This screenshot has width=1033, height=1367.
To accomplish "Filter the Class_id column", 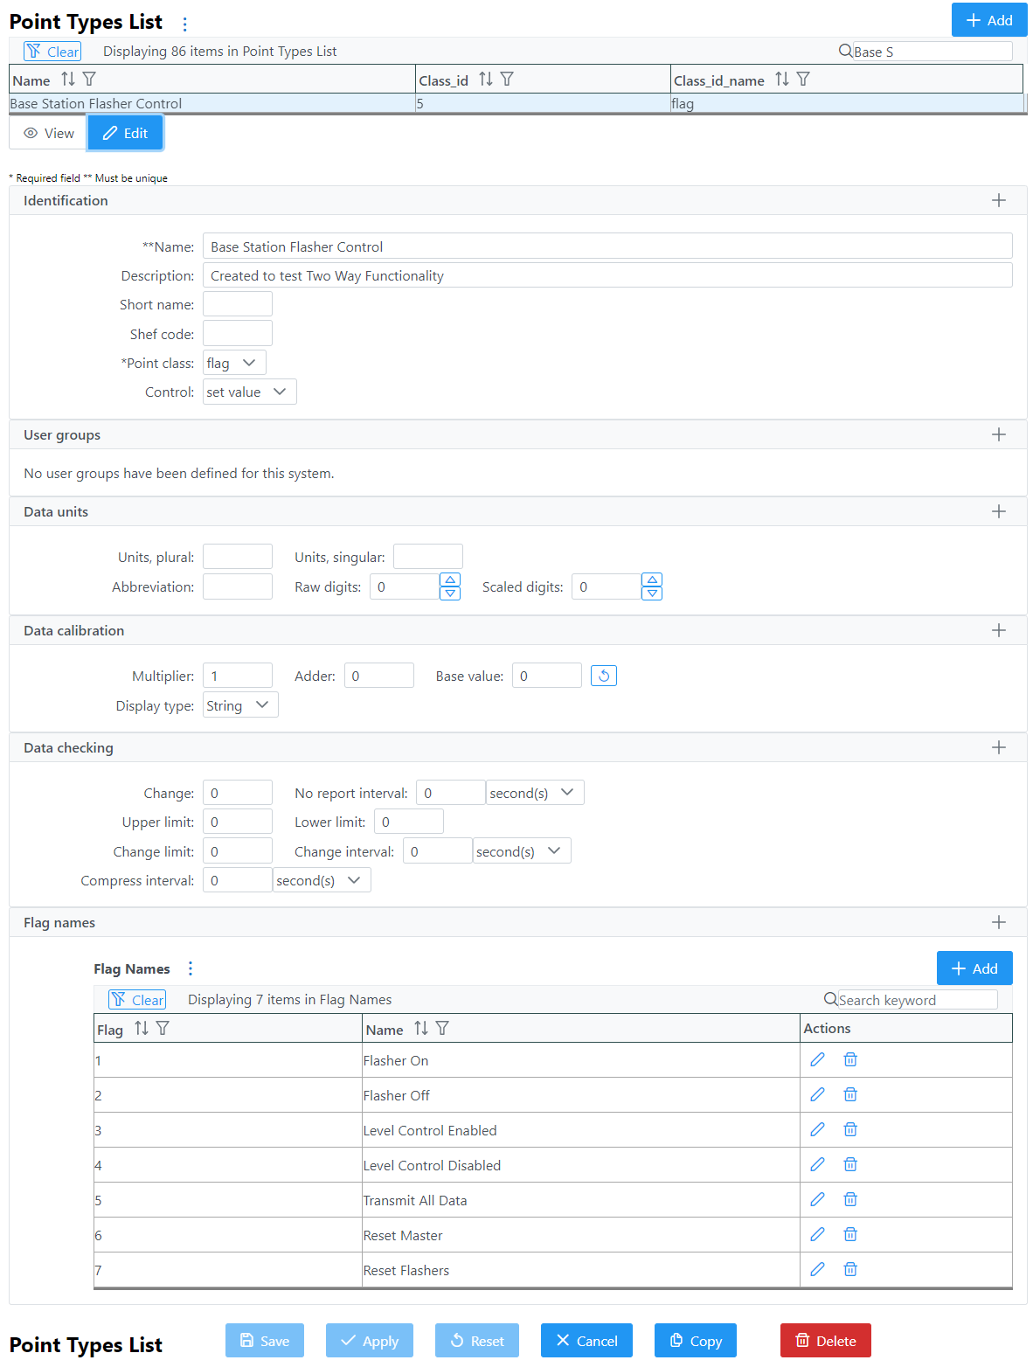I will (507, 80).
